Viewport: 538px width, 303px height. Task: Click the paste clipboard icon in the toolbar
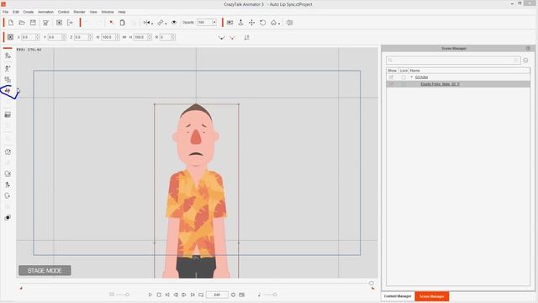(122, 23)
